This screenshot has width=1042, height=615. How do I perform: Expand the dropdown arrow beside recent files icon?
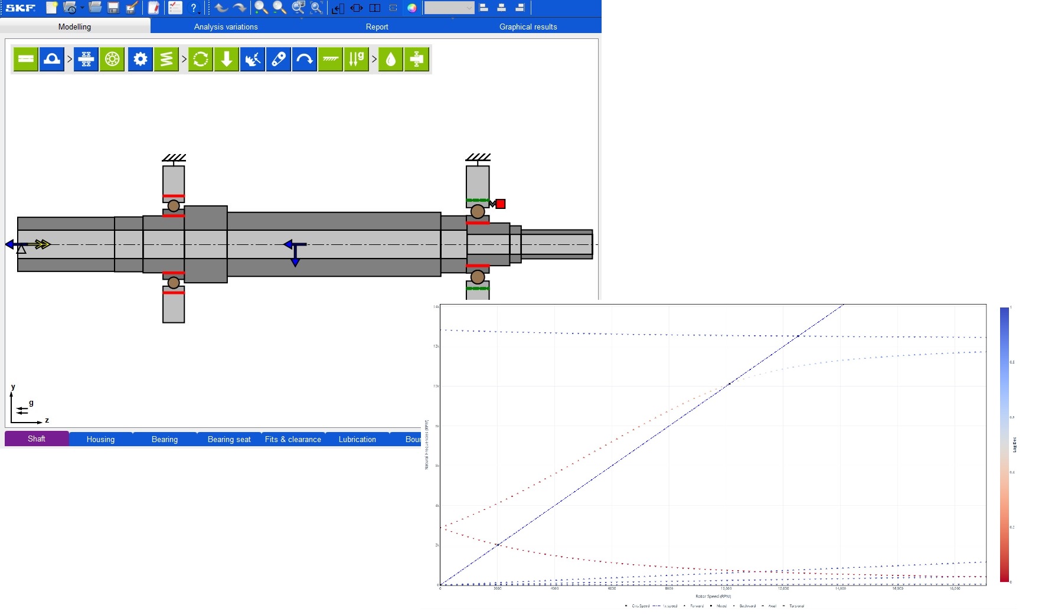pos(82,8)
